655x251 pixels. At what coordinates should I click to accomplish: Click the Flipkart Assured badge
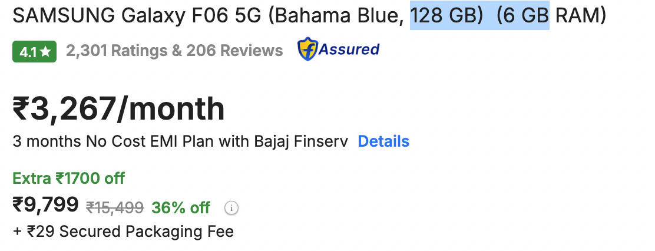(338, 50)
